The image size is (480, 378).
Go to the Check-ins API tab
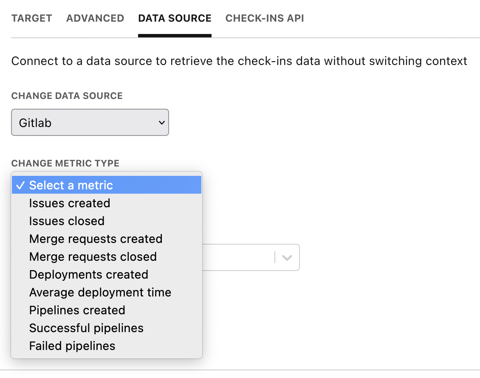click(x=264, y=18)
